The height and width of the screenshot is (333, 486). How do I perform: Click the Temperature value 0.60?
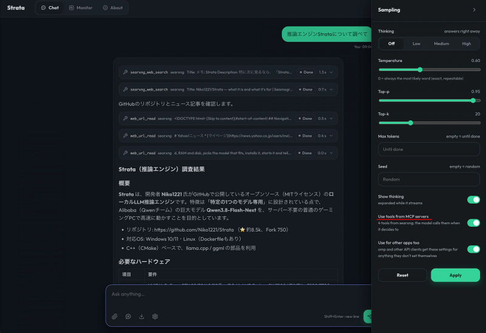point(476,60)
